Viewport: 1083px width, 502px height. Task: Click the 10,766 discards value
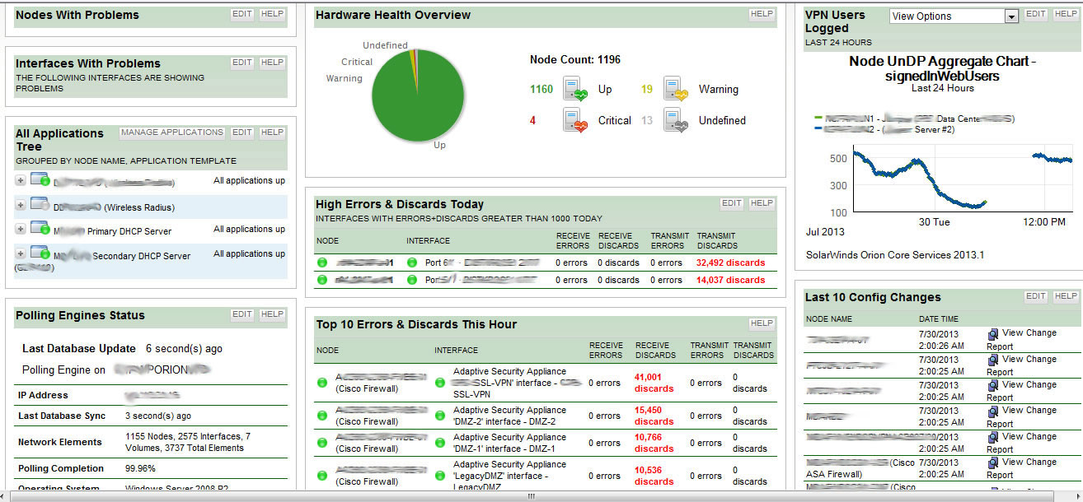(654, 443)
